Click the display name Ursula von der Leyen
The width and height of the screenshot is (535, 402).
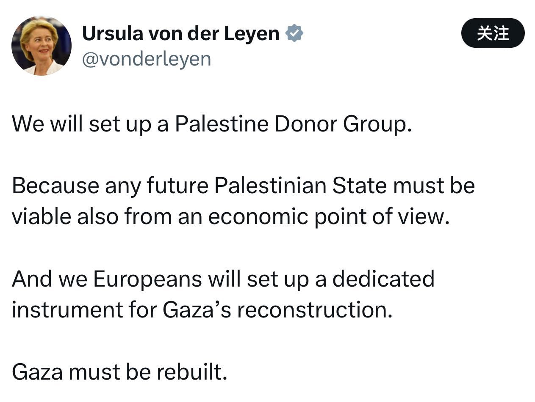(x=181, y=33)
